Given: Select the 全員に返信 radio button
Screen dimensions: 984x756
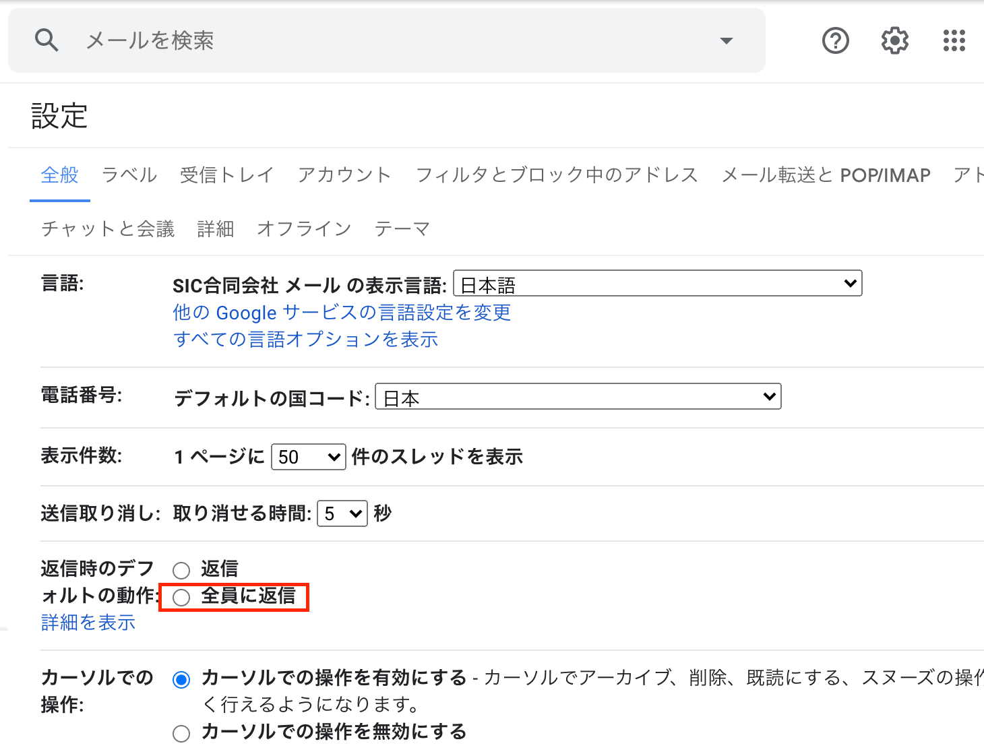Looking at the screenshot, I should 181,597.
